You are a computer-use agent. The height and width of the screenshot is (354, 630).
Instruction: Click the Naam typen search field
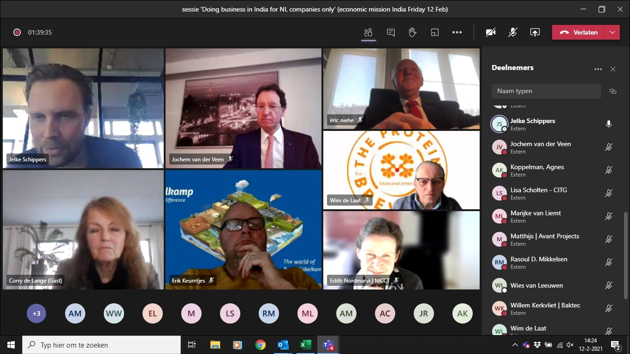(x=546, y=91)
